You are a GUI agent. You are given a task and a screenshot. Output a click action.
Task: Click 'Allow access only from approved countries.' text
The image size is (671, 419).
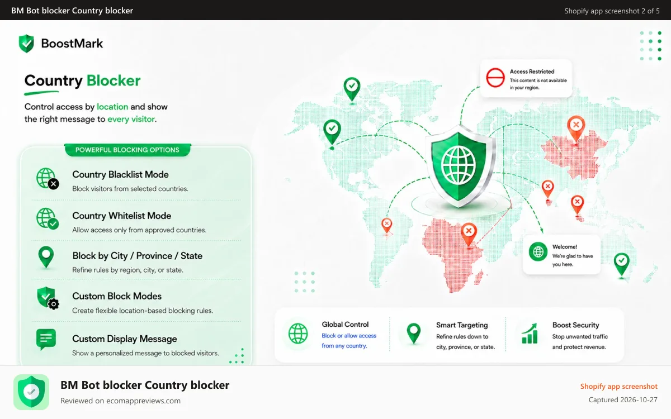139,230
